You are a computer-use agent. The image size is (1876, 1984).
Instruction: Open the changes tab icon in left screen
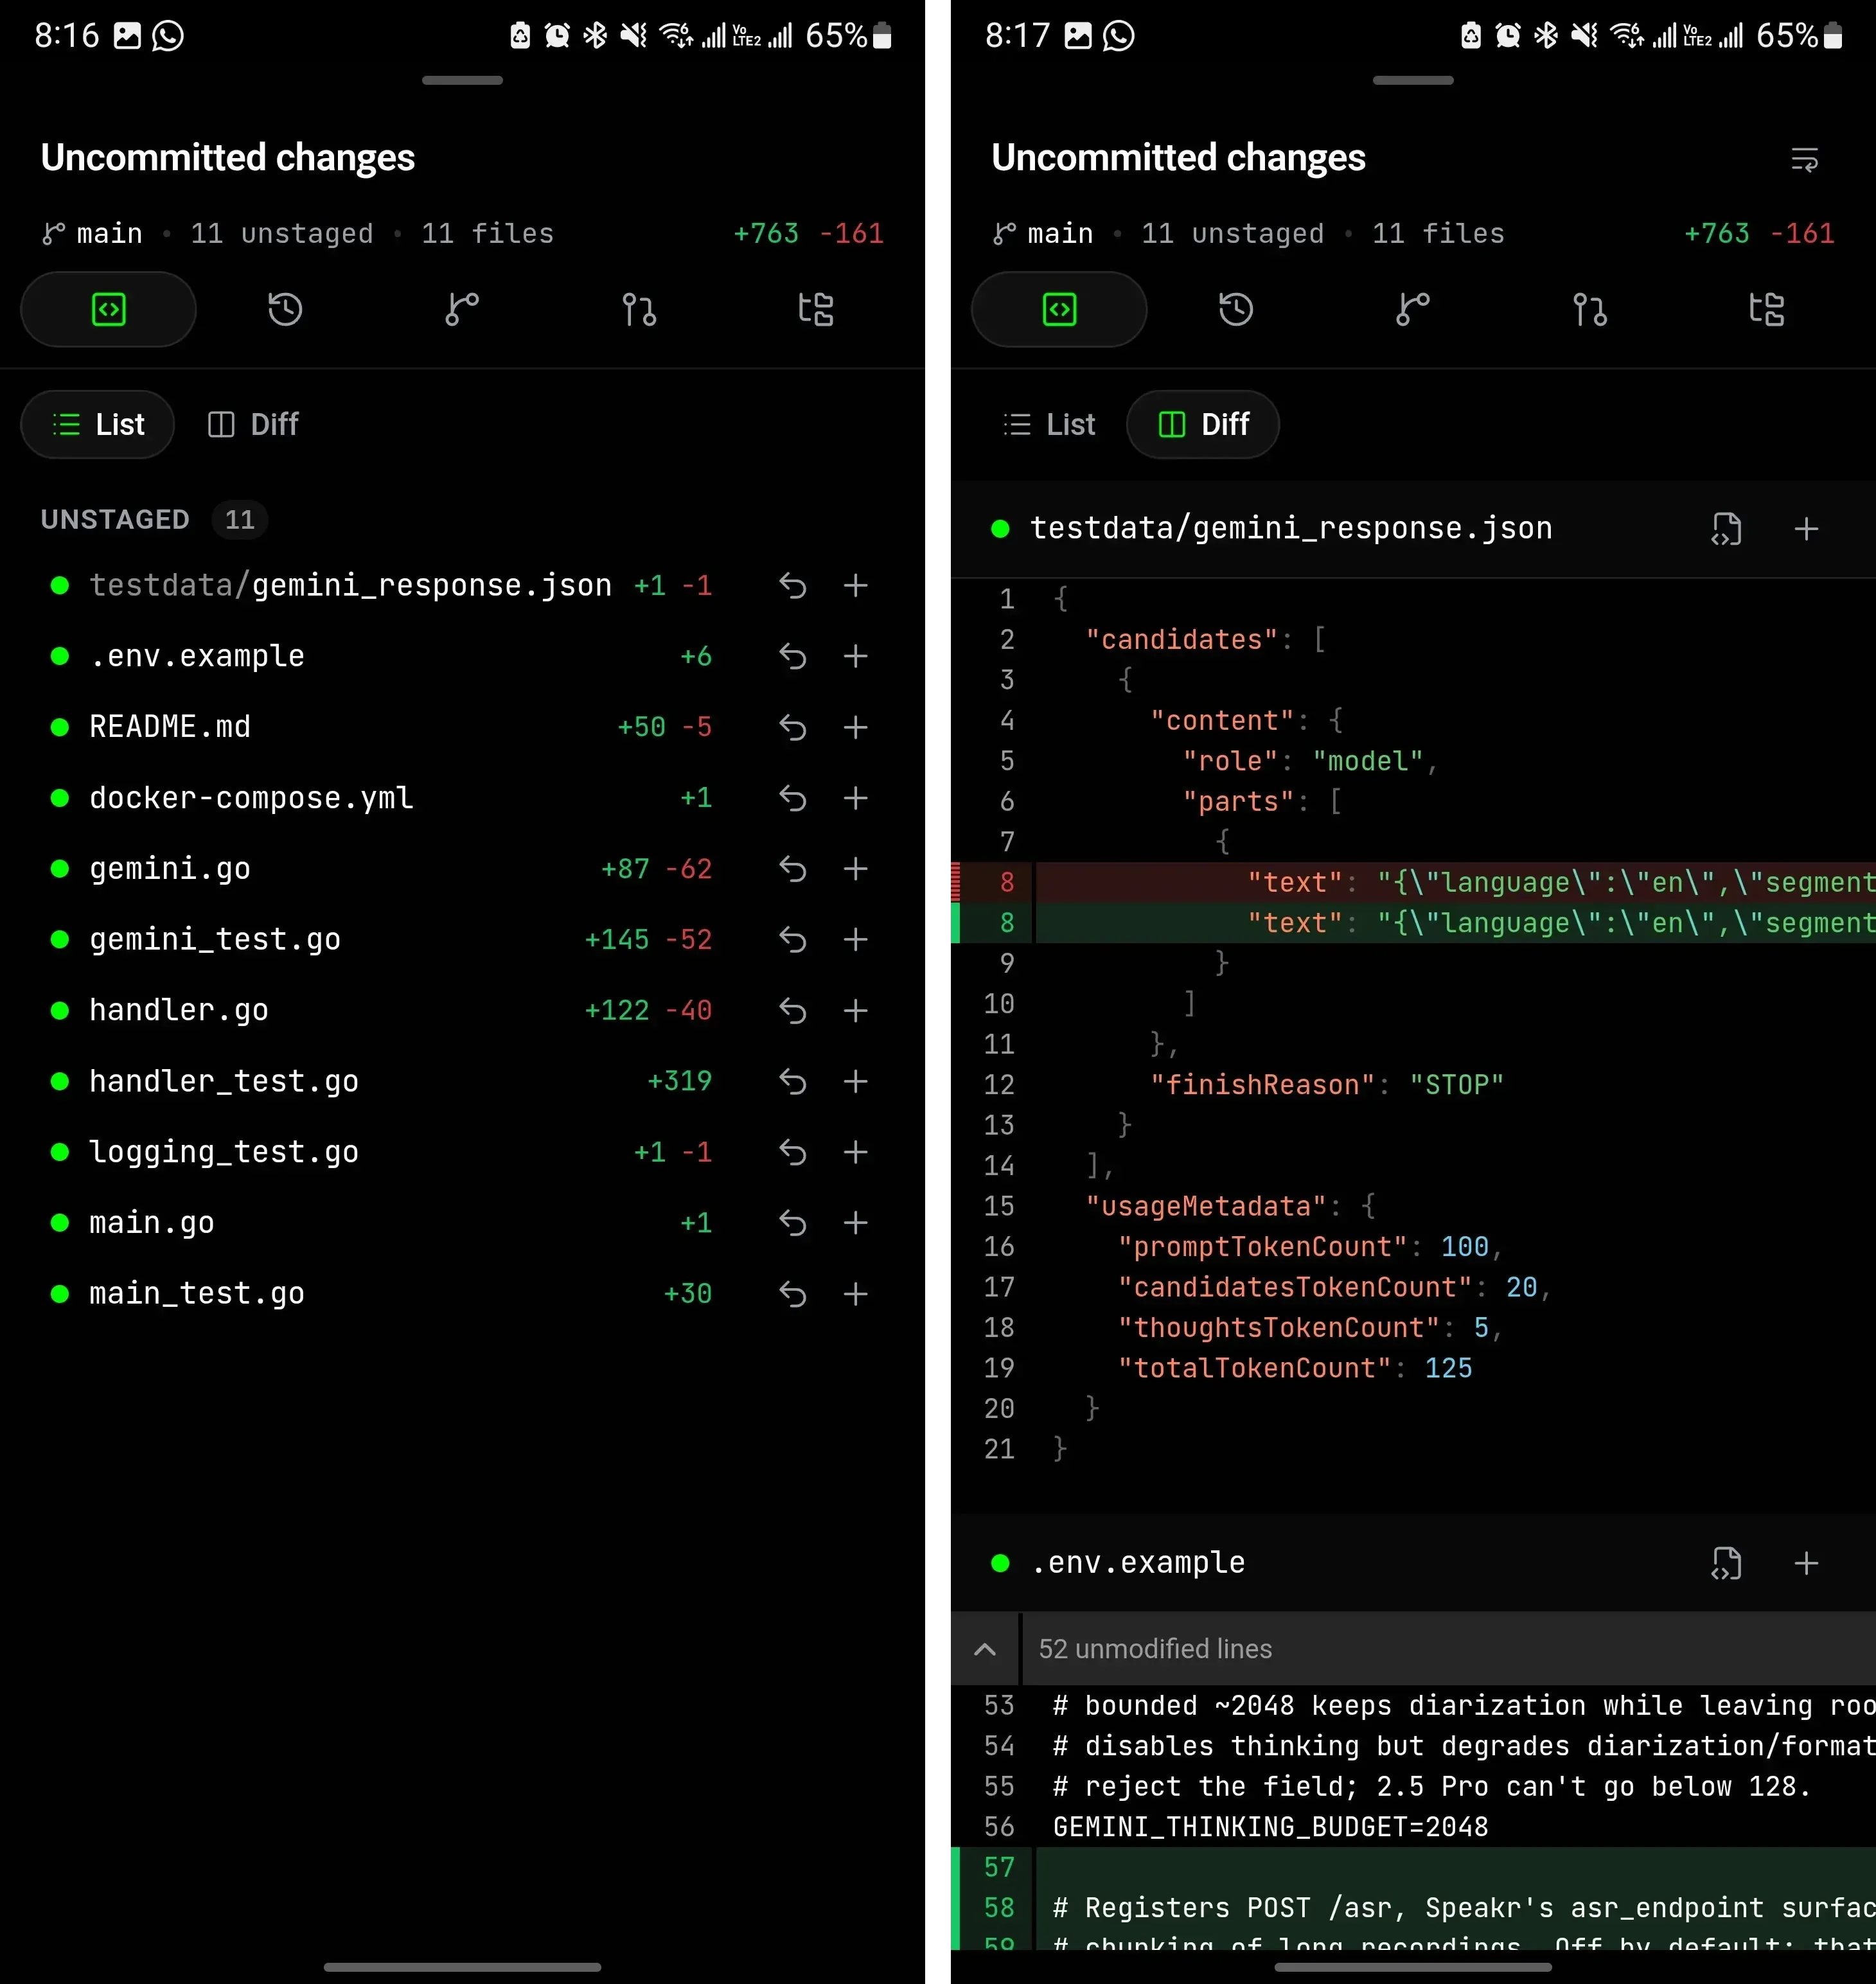(x=108, y=309)
